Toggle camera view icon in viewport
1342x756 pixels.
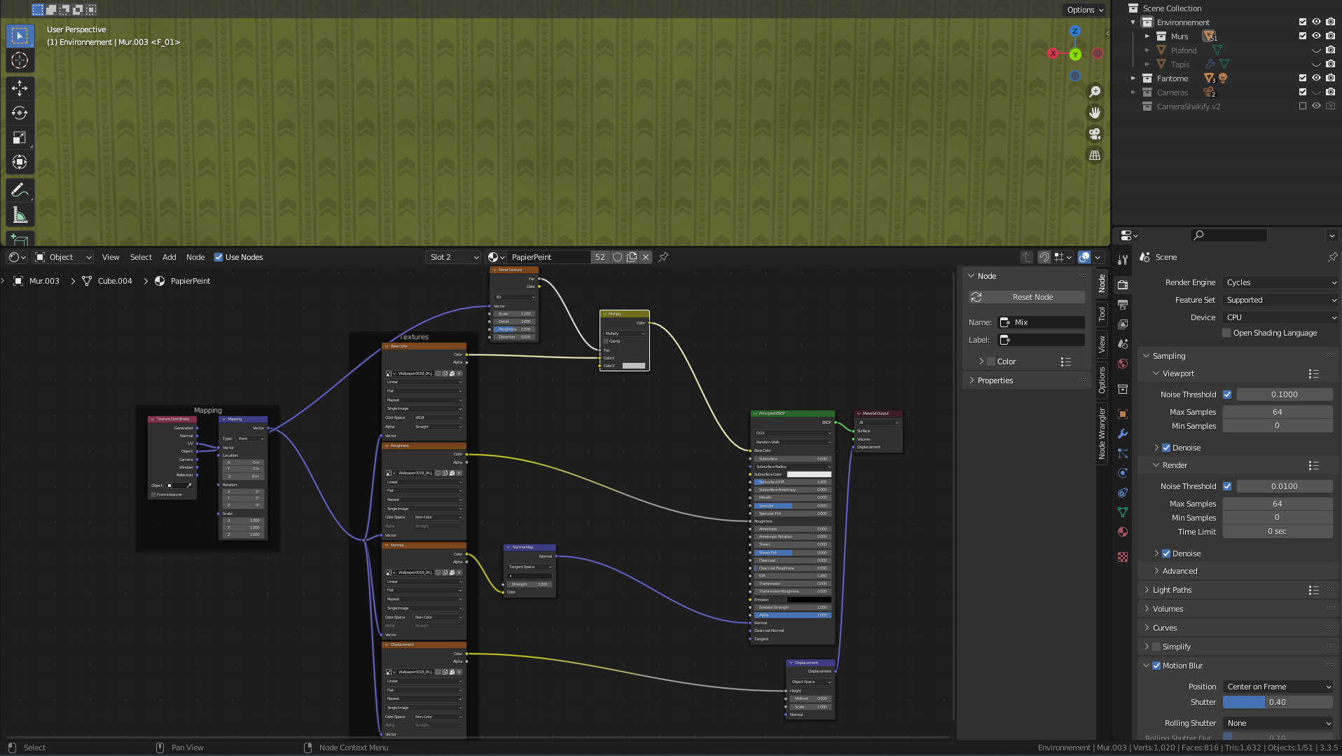1095,134
